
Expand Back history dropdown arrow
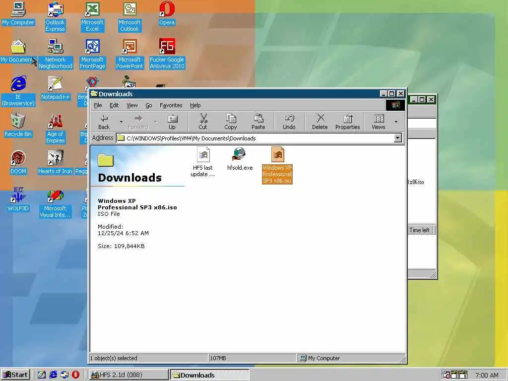pos(121,122)
